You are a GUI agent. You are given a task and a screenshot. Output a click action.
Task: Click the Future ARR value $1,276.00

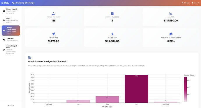54,41
